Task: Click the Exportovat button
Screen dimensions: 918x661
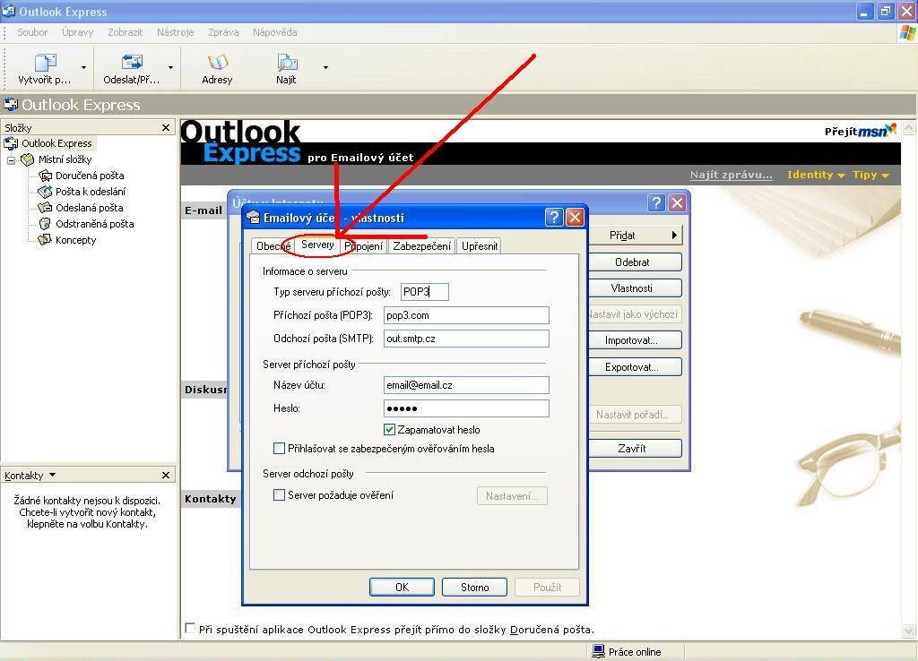Action: [635, 366]
